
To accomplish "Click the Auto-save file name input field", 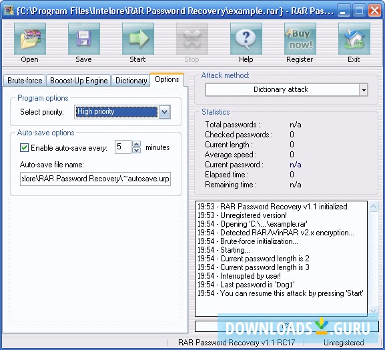I will click(x=95, y=179).
